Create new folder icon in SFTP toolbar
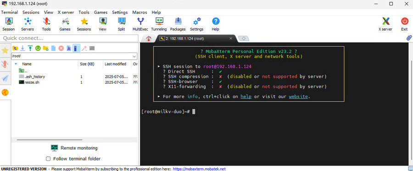This screenshot has height=171, width=413. (45, 48)
